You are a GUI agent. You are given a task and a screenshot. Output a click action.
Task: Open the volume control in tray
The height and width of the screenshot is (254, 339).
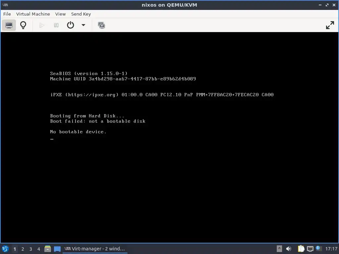coord(289,249)
